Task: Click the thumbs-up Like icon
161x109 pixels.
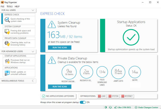Action: [116, 107]
